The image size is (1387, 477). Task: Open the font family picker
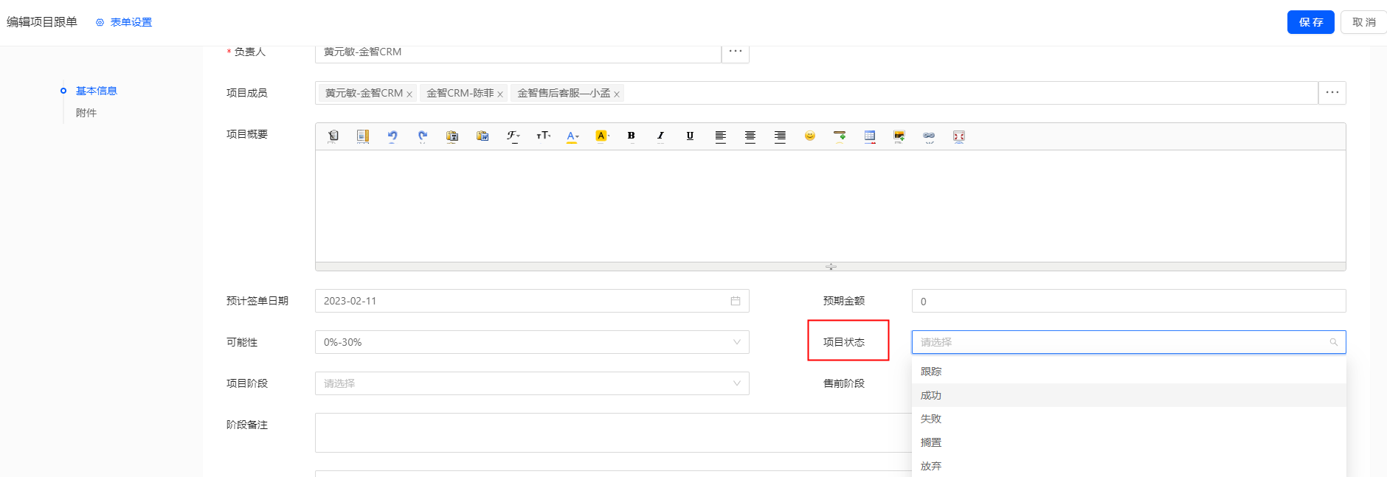coord(513,136)
